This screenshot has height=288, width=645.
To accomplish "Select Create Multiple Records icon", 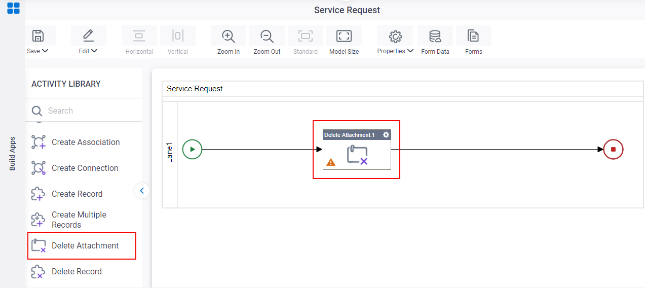I will point(39,220).
